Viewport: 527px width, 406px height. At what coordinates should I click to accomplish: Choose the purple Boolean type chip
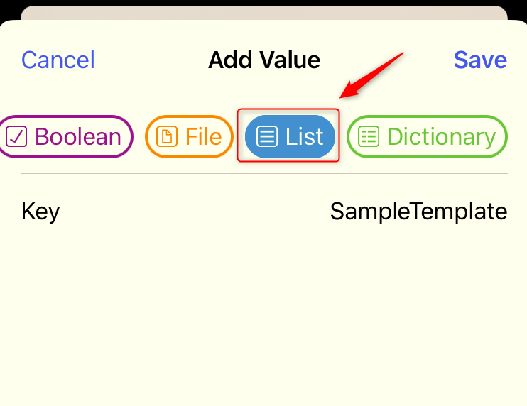[67, 136]
